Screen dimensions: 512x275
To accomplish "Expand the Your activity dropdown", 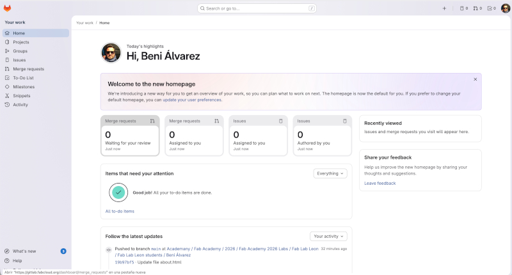I will 328,236.
